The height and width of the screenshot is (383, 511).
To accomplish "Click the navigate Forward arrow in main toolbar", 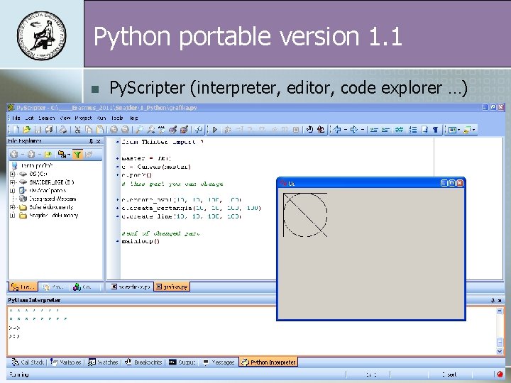I will tap(354, 130).
